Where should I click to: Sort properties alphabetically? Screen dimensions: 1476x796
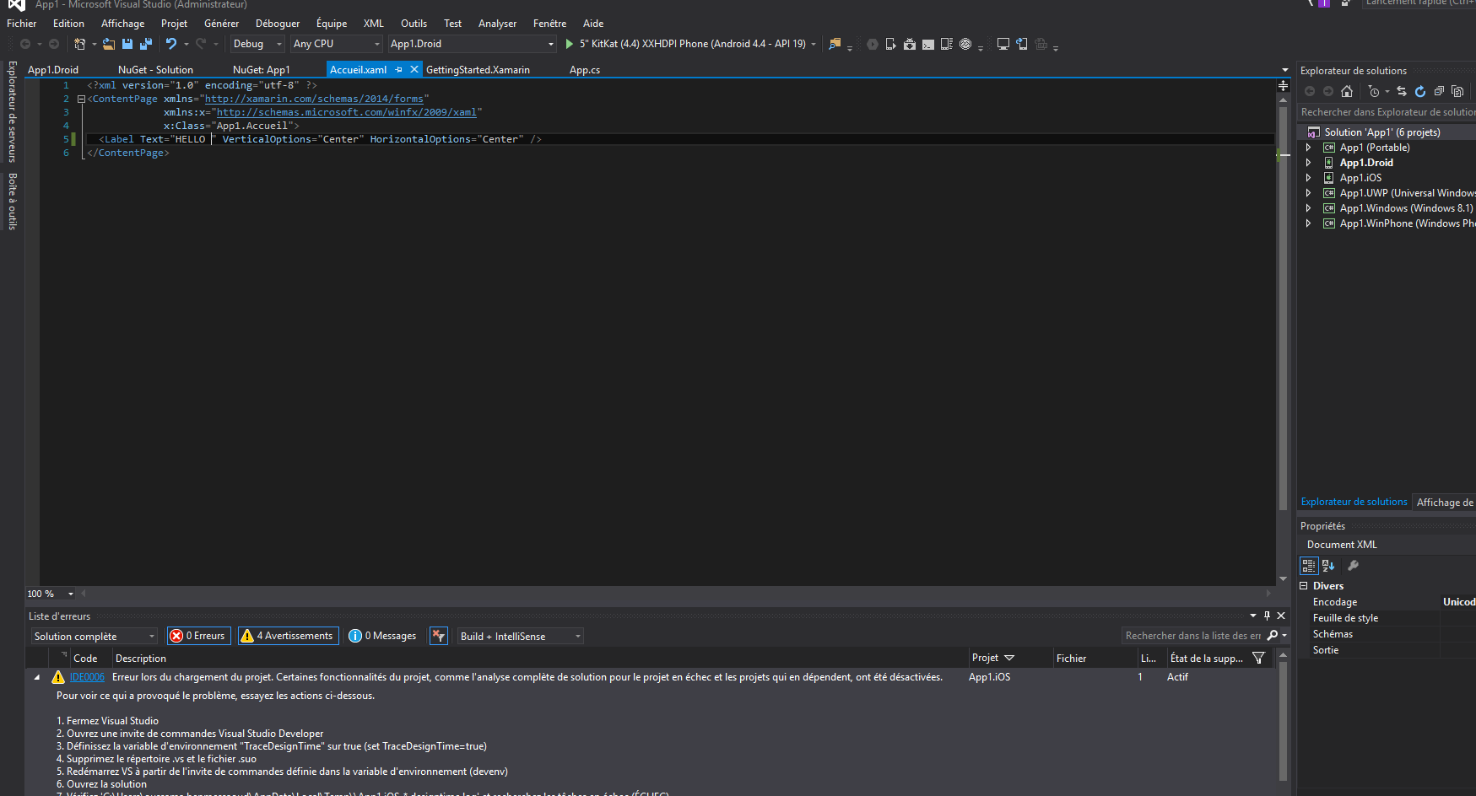[1328, 566]
